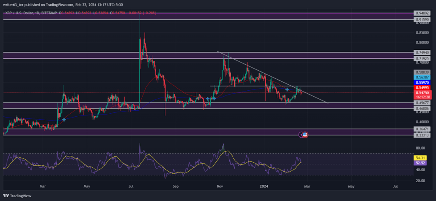Click the 0.85000 axis value
This screenshot has height=201, width=436.
422,33
